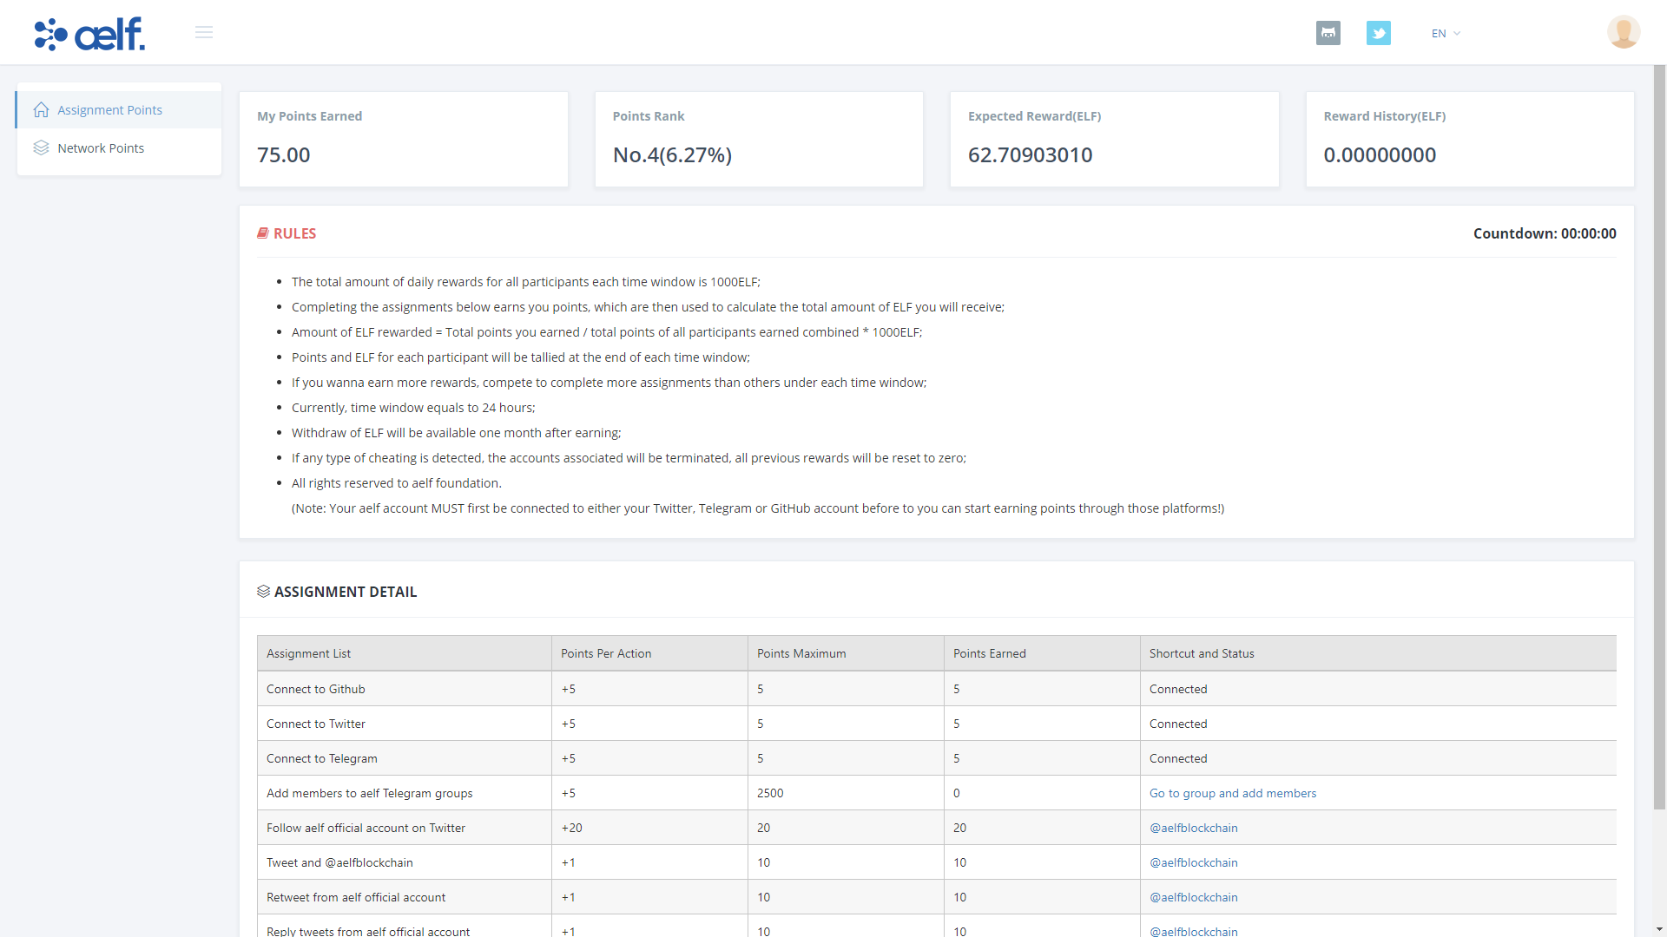Open the Twitter icon link
1667x937 pixels.
(x=1378, y=33)
